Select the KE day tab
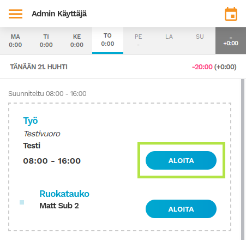Image resolution: width=246 pixels, height=240 pixels. tap(77, 41)
